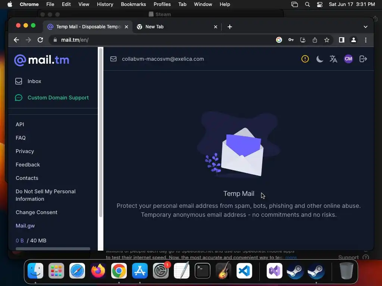382x286 pixels.
Task: Launch GarageBand from the Dock
Action: pos(223,271)
